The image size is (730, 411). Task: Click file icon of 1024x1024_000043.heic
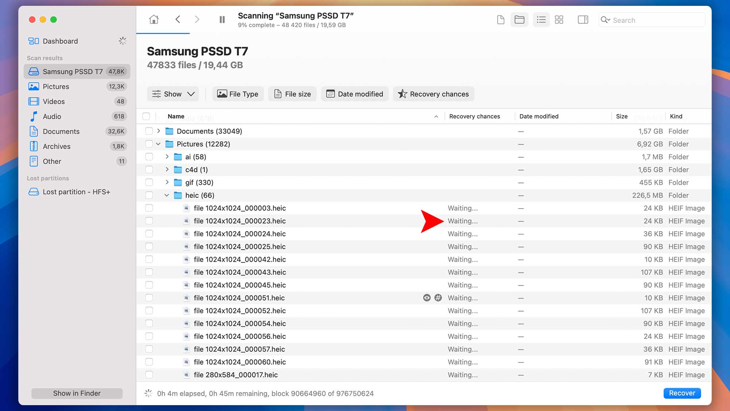[x=187, y=272]
